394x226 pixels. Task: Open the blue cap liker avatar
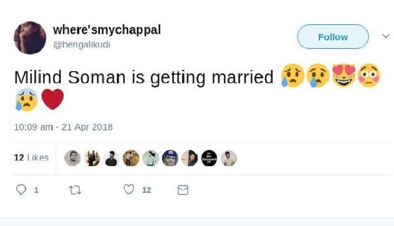tap(170, 159)
